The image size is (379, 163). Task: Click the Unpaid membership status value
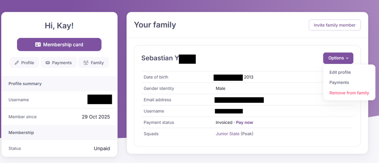point(102,148)
